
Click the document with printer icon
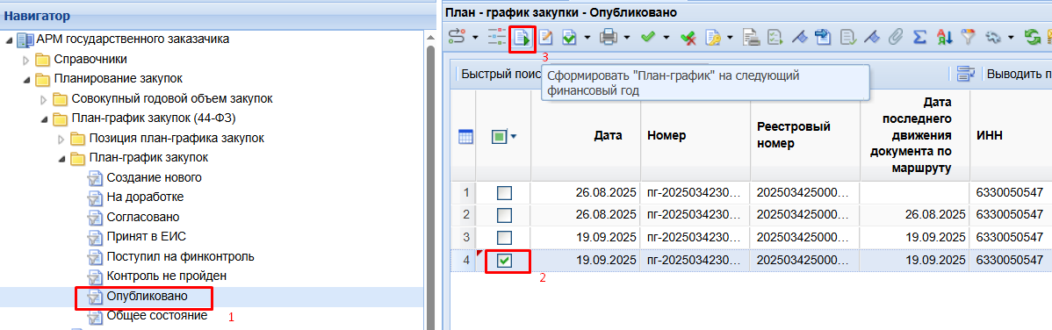pyautogui.click(x=751, y=38)
